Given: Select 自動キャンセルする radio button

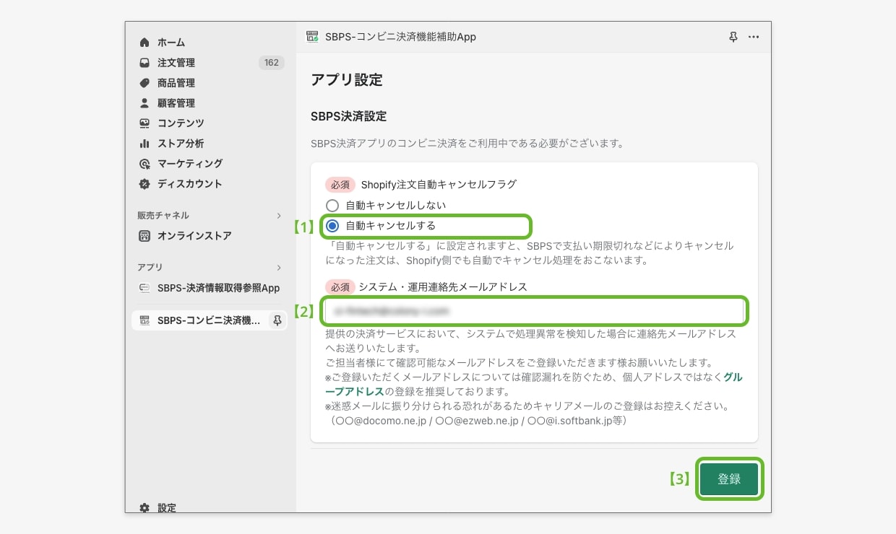Looking at the screenshot, I should [332, 226].
